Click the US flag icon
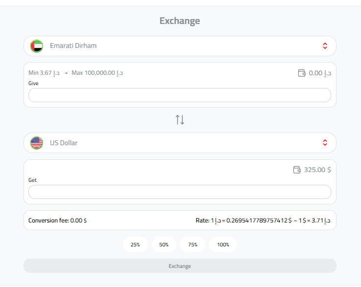The width and height of the screenshot is (361, 287). (x=37, y=143)
